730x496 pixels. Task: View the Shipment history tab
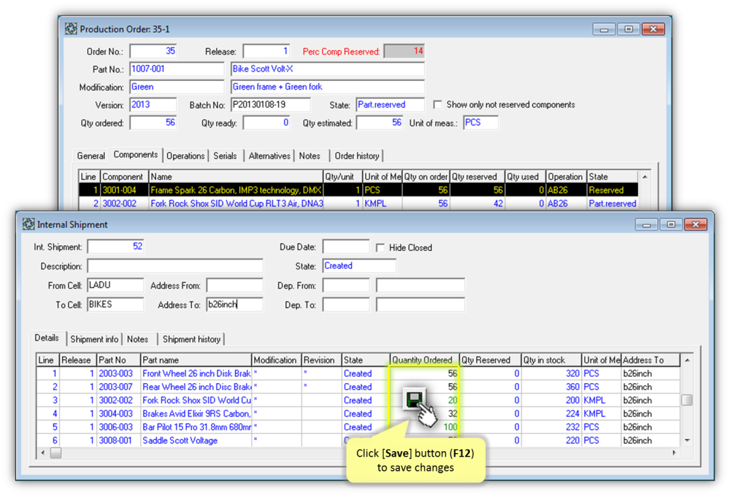191,340
